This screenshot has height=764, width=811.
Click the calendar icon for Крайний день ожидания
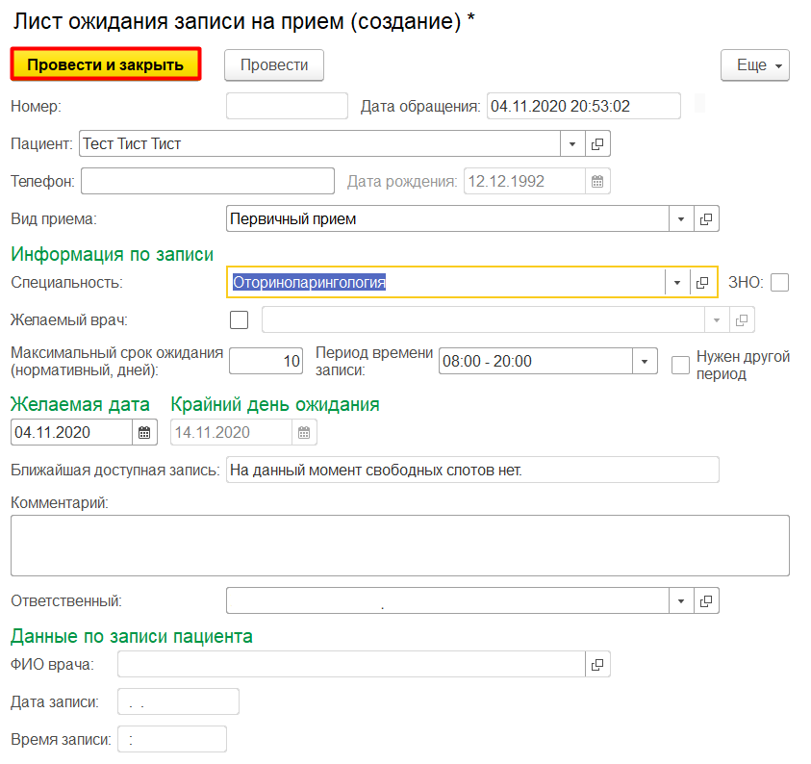(304, 432)
